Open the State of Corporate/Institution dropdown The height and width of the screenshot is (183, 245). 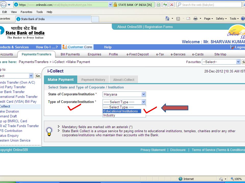click(124, 94)
